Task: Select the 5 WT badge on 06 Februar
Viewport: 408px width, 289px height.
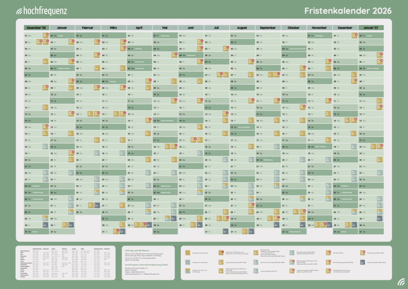Action: 96,68
